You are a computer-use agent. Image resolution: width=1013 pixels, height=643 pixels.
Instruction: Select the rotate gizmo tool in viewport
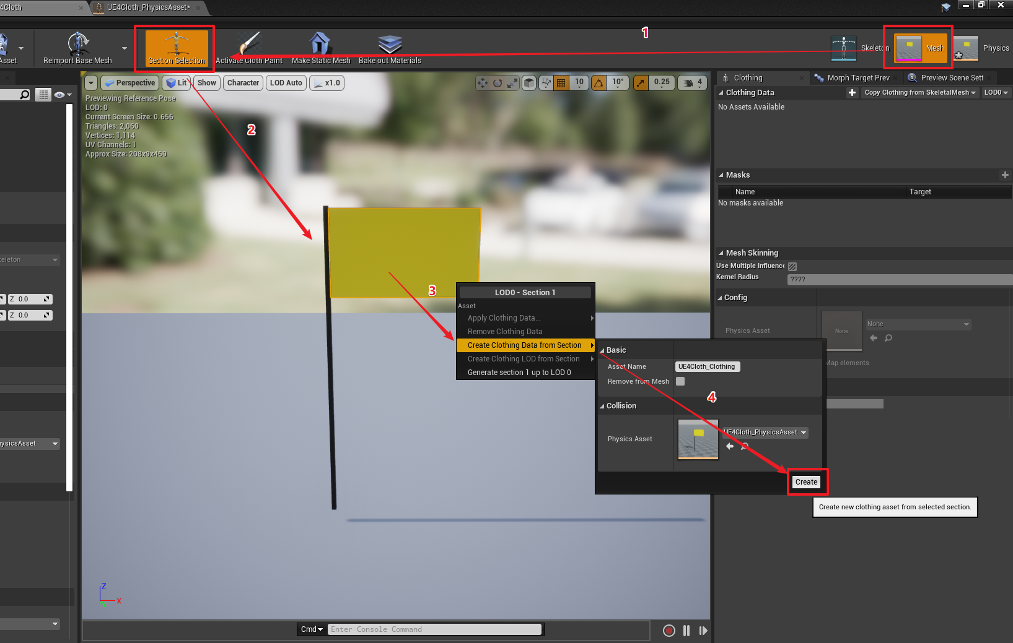tap(498, 83)
